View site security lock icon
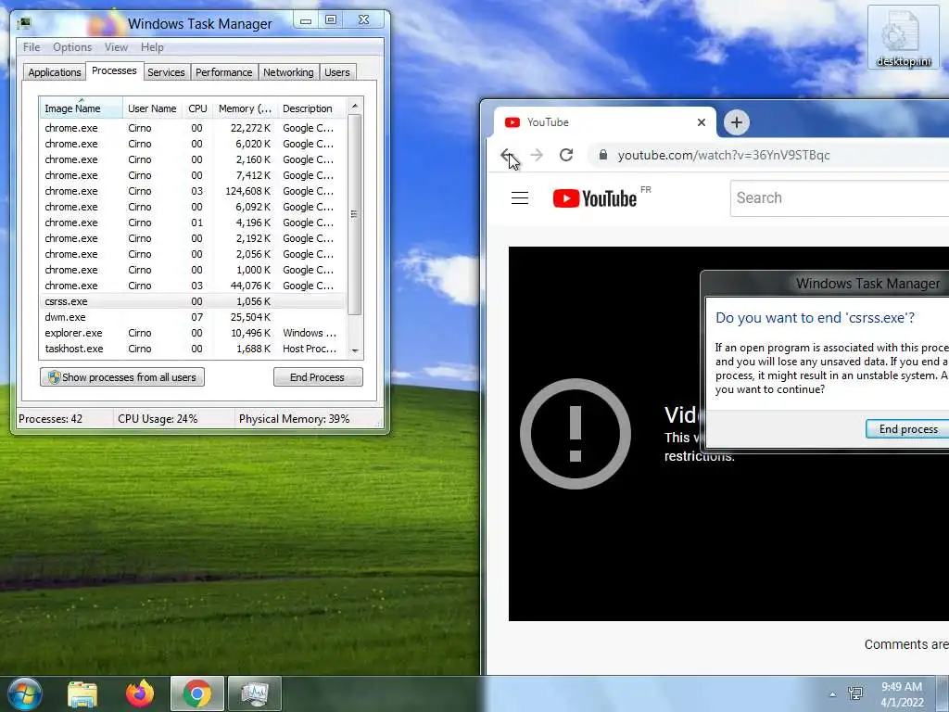This screenshot has height=712, width=949. (602, 155)
